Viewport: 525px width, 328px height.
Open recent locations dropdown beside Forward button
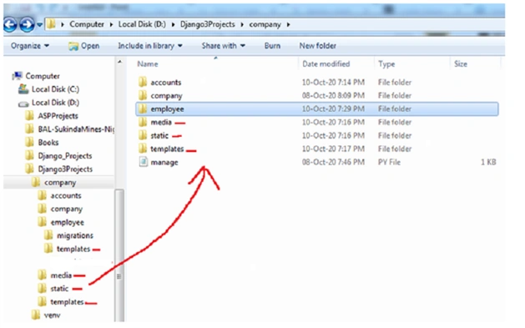(x=39, y=25)
